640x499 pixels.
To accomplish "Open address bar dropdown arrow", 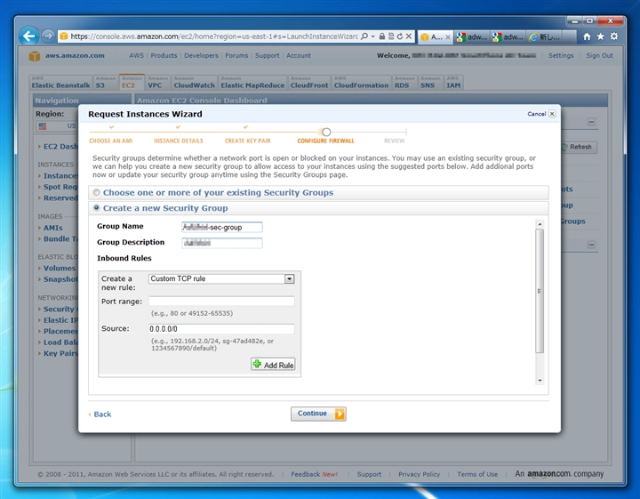I will [x=372, y=36].
